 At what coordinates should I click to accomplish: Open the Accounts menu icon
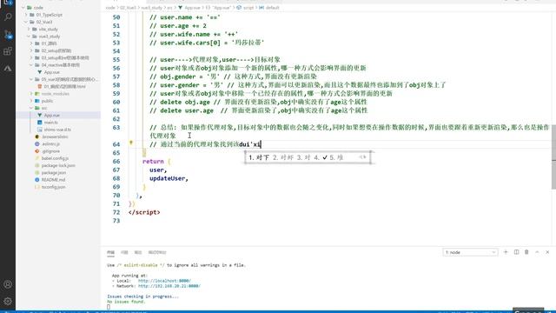click(8, 284)
